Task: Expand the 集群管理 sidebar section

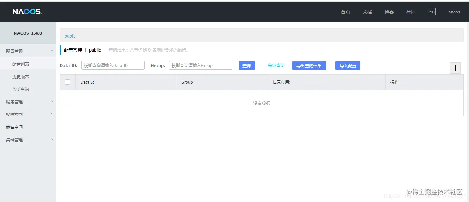Action: pos(28,140)
